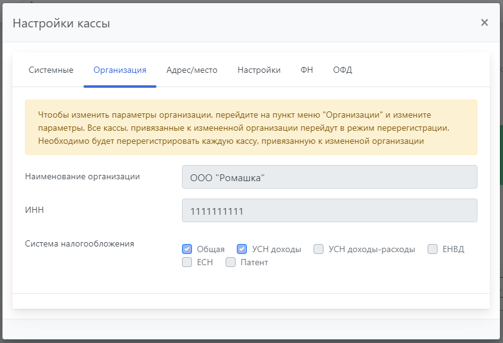503x343 pixels.
Task: Click the 'Наименование организации' text label
Action: point(82,176)
